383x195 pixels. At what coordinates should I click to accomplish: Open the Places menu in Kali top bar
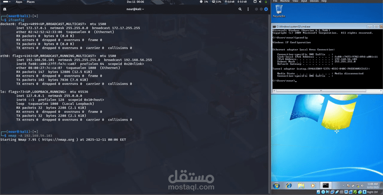(x=31, y=2)
